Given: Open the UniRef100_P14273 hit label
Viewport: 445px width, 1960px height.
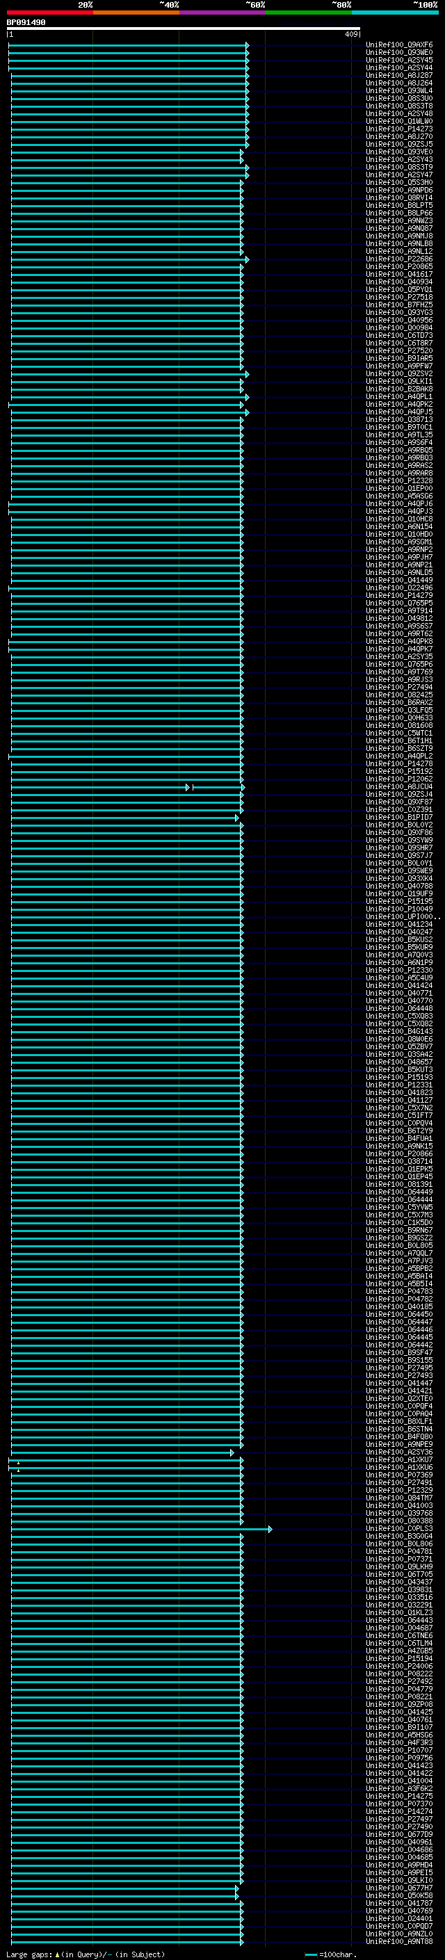Looking at the screenshot, I should click(398, 129).
